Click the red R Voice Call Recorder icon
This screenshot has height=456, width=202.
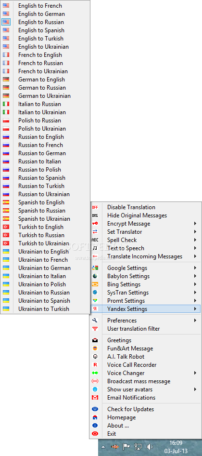95,365
